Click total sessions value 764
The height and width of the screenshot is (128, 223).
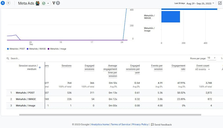(x=69, y=83)
